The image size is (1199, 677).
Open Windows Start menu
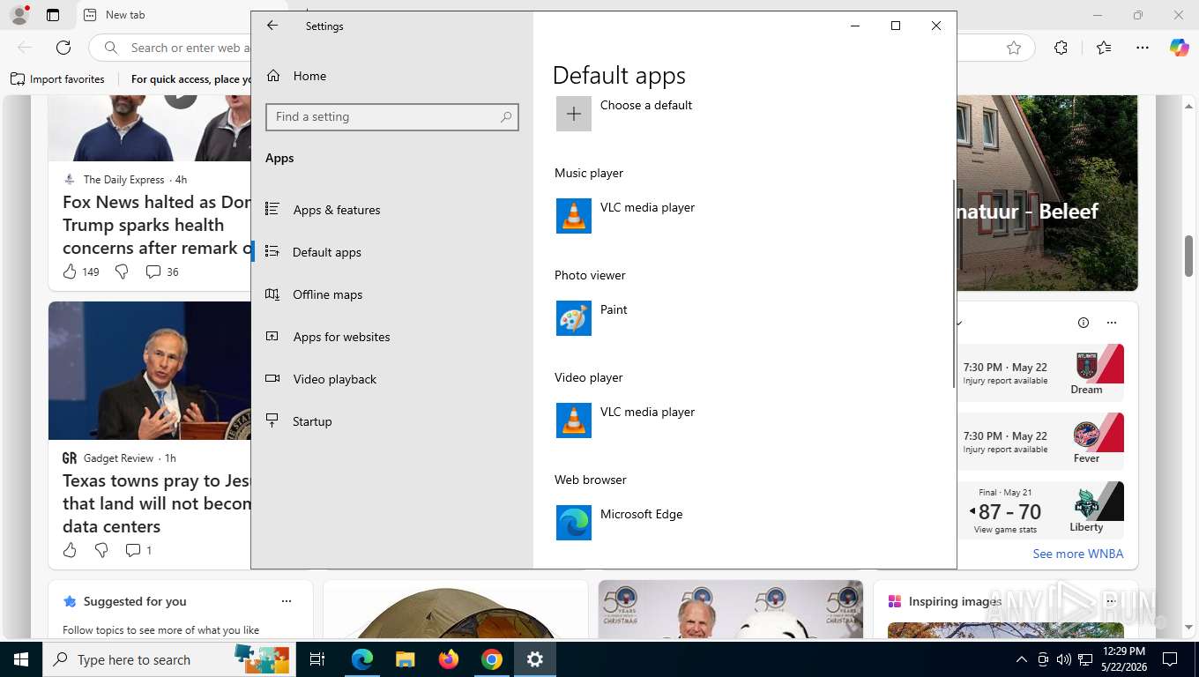coord(20,659)
